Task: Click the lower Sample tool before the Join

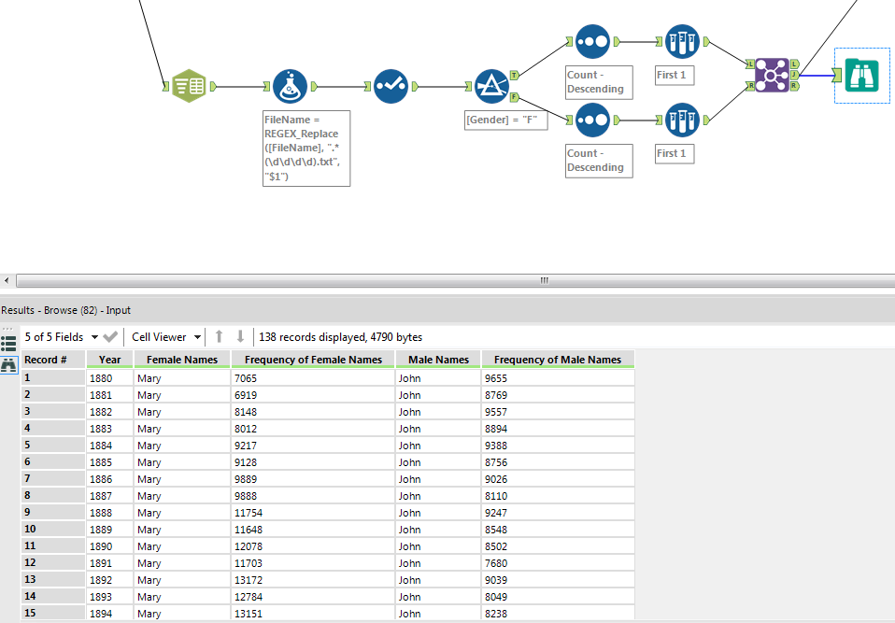Action: pyautogui.click(x=681, y=120)
